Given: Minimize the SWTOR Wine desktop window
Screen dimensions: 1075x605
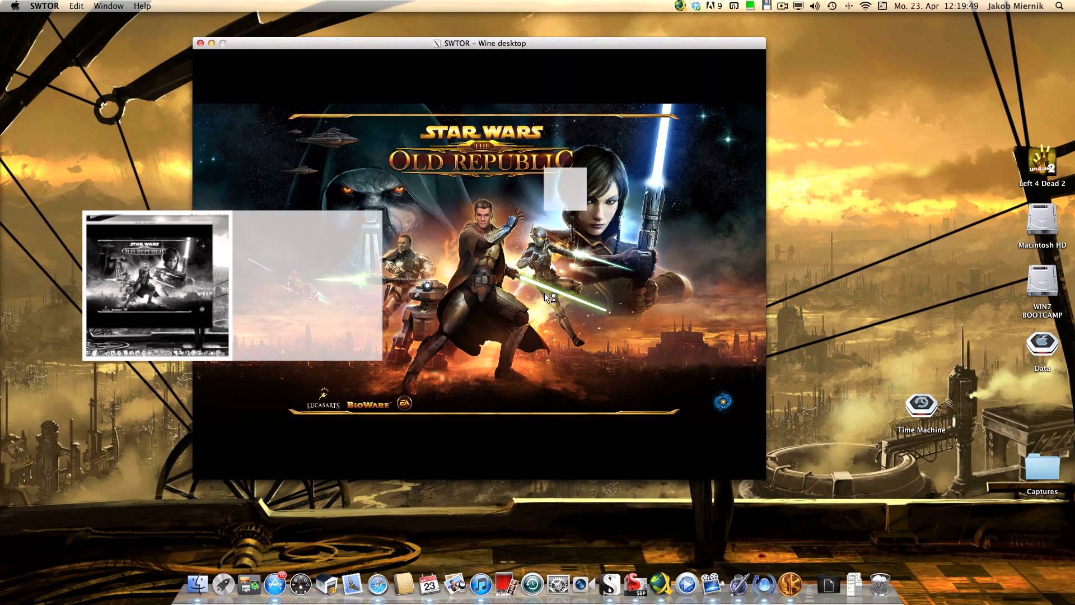Looking at the screenshot, I should (212, 43).
